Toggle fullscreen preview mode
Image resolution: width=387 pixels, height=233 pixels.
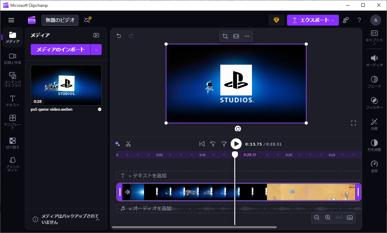click(x=354, y=123)
